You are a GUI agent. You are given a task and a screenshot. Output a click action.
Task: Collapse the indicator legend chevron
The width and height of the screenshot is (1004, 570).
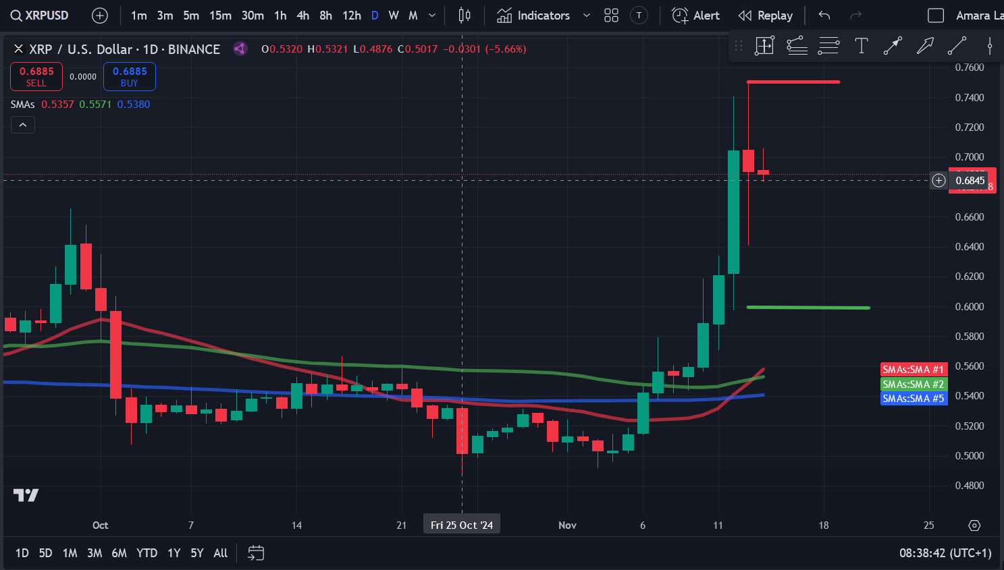[22, 125]
